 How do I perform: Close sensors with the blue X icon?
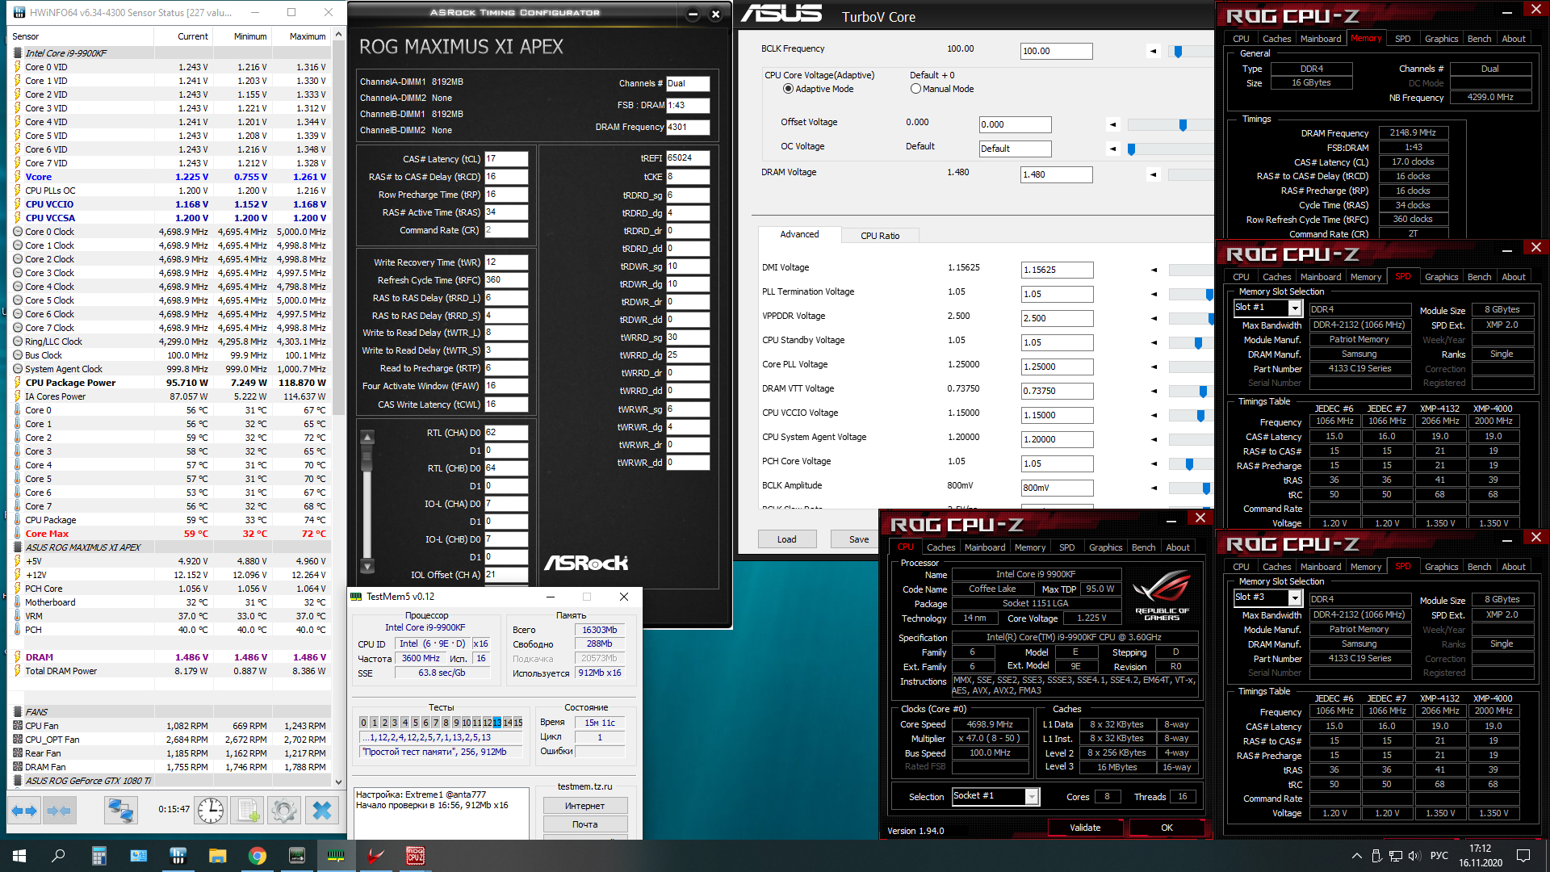[x=321, y=810]
